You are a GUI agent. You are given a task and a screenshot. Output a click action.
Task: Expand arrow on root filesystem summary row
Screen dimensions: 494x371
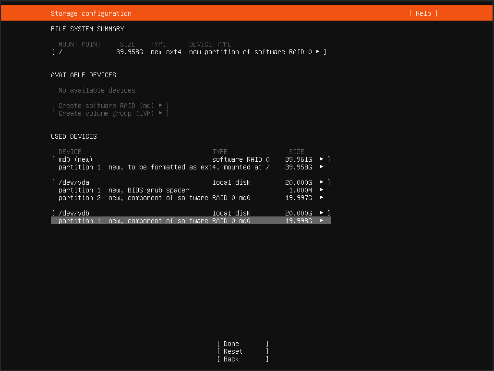pos(318,51)
